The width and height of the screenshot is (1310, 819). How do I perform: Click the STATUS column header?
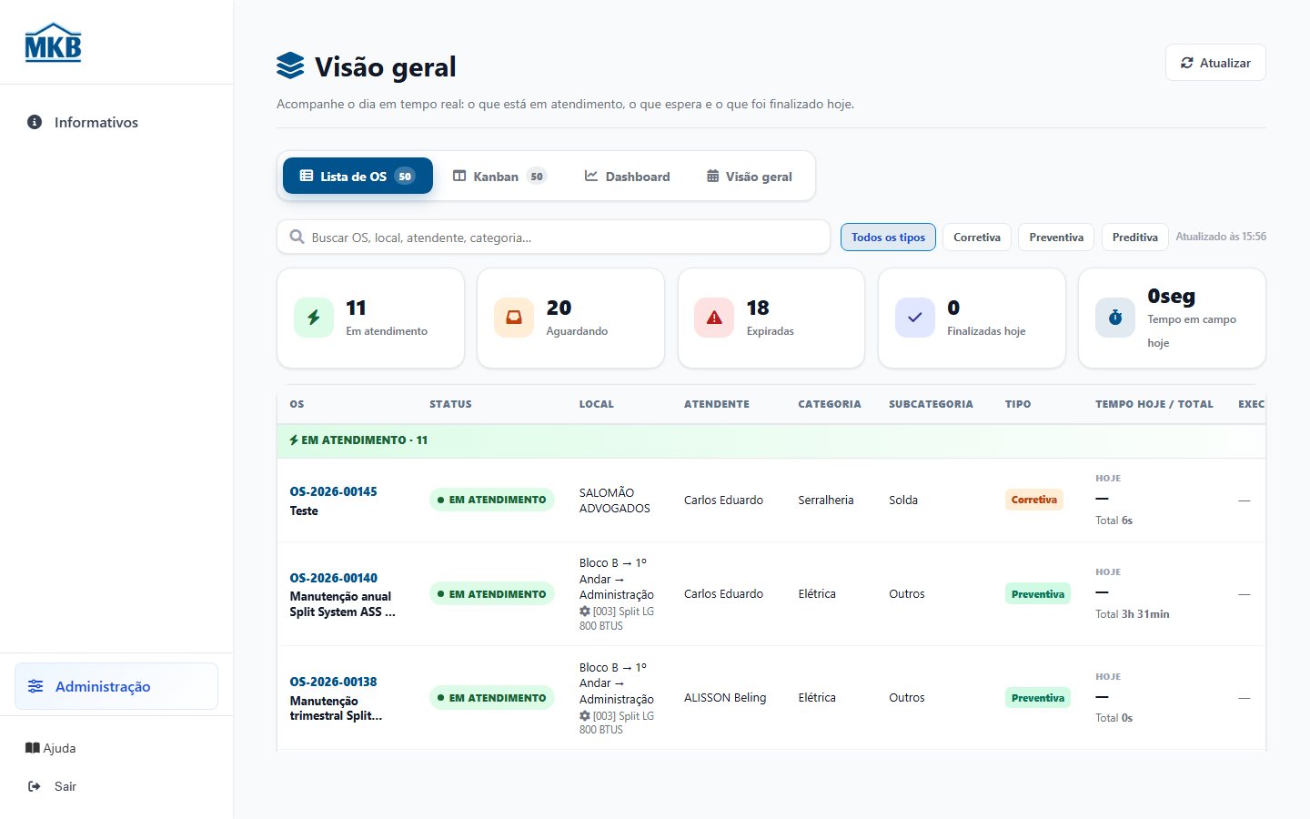tap(450, 404)
